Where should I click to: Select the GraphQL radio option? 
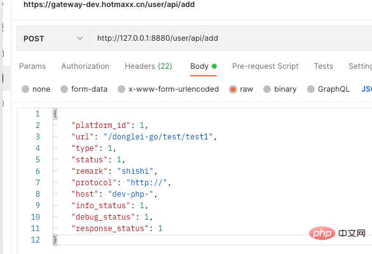pyautogui.click(x=311, y=89)
